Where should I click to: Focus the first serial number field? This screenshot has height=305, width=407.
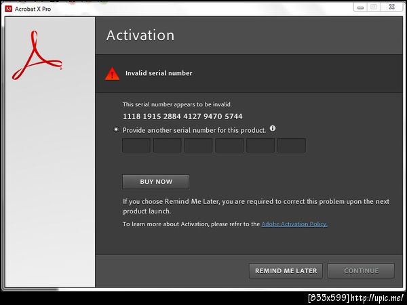coord(136,145)
